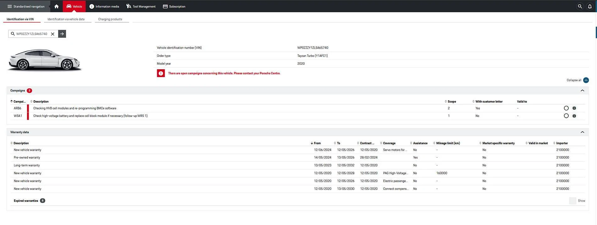View info for campaign WSA1
597x225 pixels.
click(x=574, y=116)
